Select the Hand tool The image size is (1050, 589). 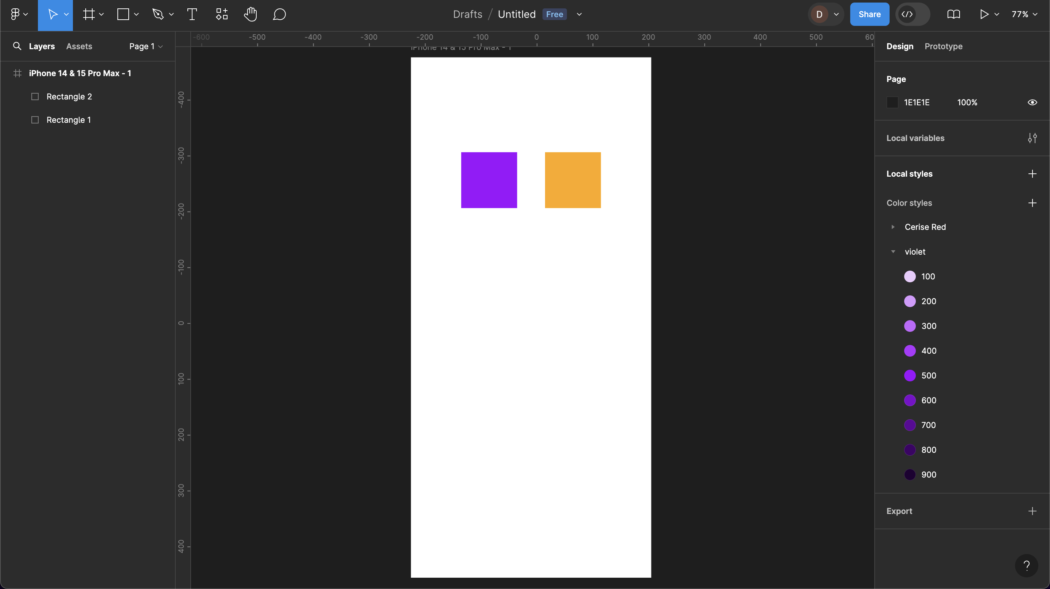[250, 15]
